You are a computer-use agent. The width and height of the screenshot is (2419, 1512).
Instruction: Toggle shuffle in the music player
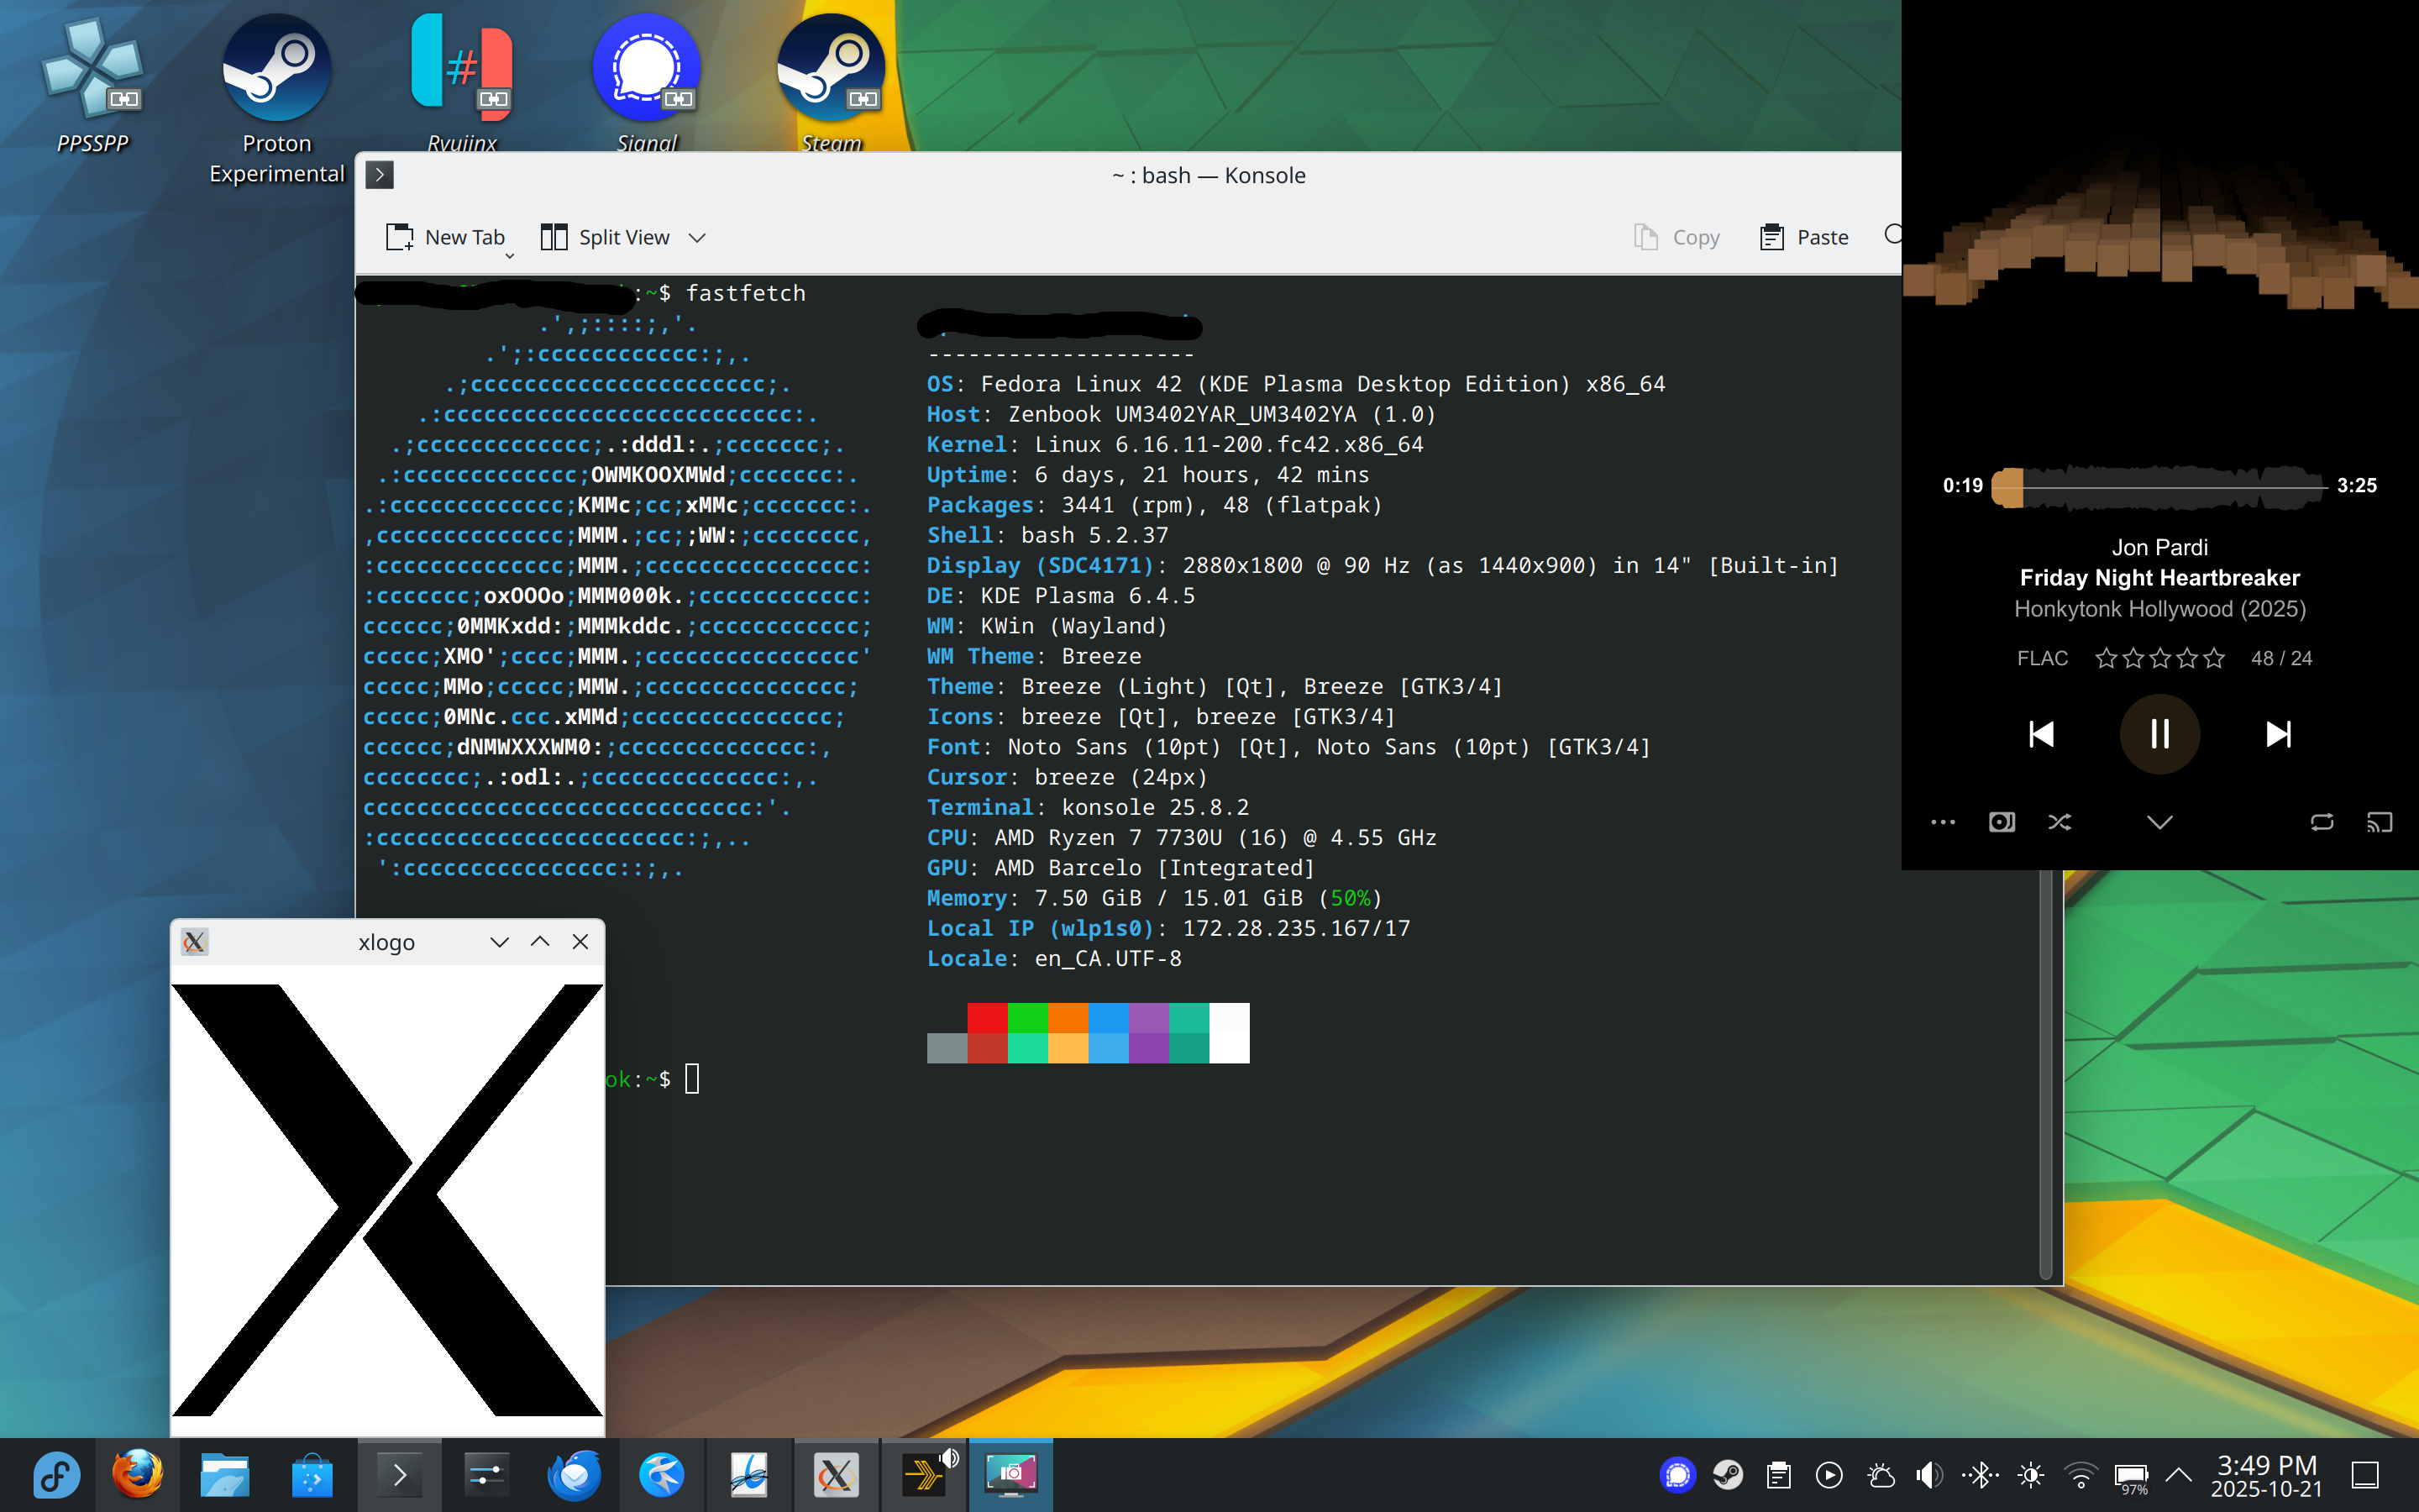tap(2060, 822)
